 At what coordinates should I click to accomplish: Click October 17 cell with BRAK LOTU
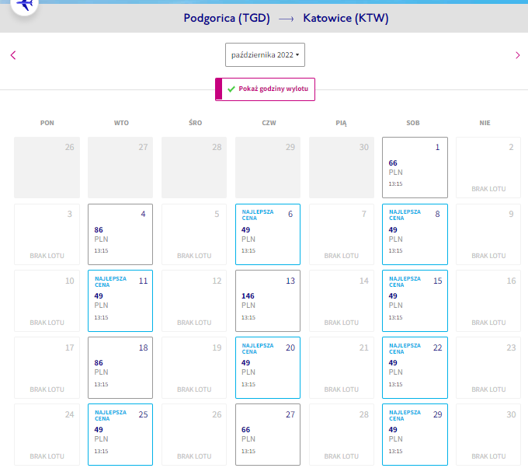(47, 368)
